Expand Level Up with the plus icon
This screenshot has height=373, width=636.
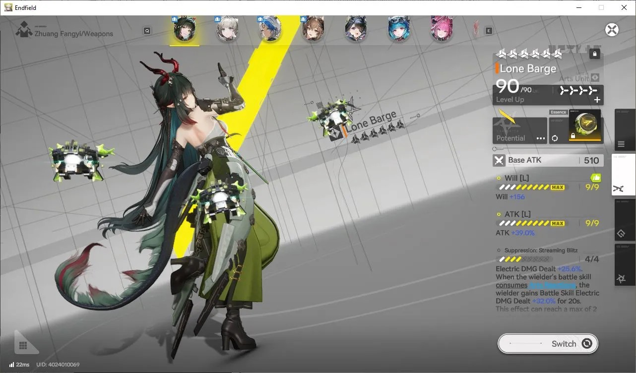[x=597, y=100]
